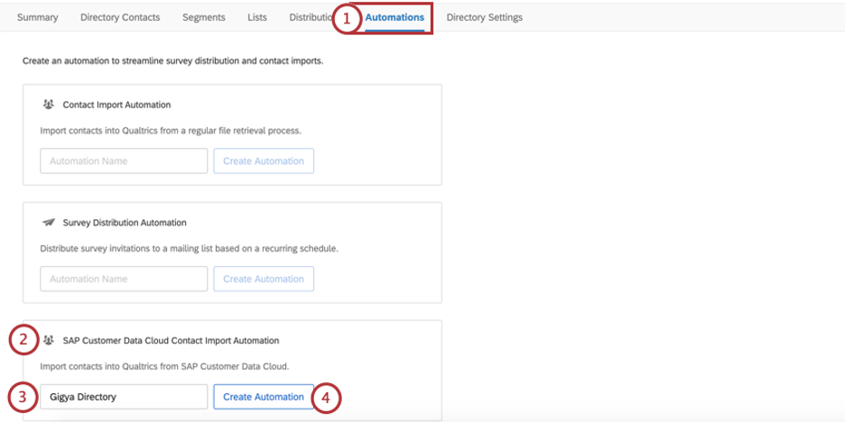Open Directory Settings tab

[485, 17]
